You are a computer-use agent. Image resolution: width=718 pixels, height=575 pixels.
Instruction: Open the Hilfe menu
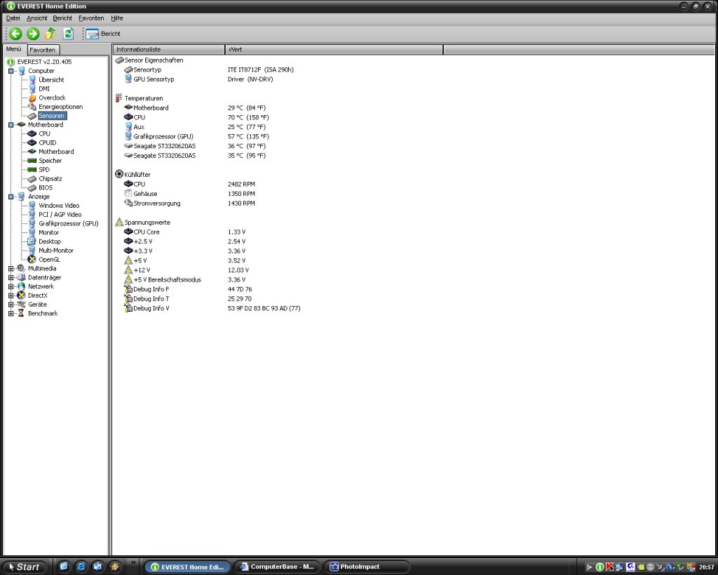pos(117,18)
